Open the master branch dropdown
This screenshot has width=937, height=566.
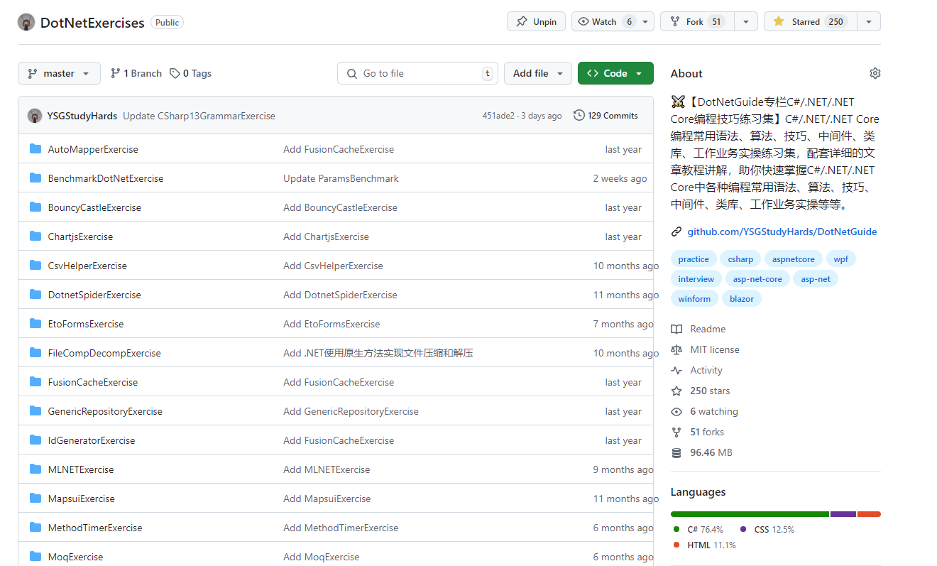click(59, 73)
